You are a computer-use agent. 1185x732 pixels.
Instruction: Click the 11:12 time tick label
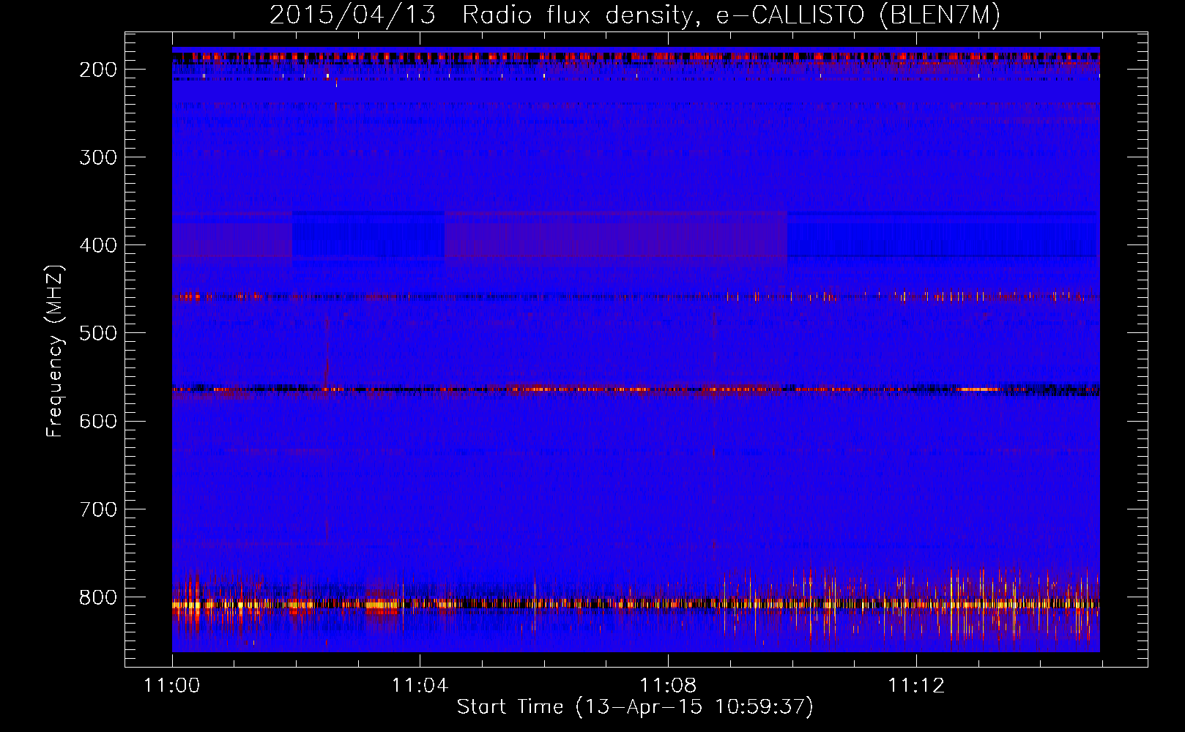(x=916, y=686)
